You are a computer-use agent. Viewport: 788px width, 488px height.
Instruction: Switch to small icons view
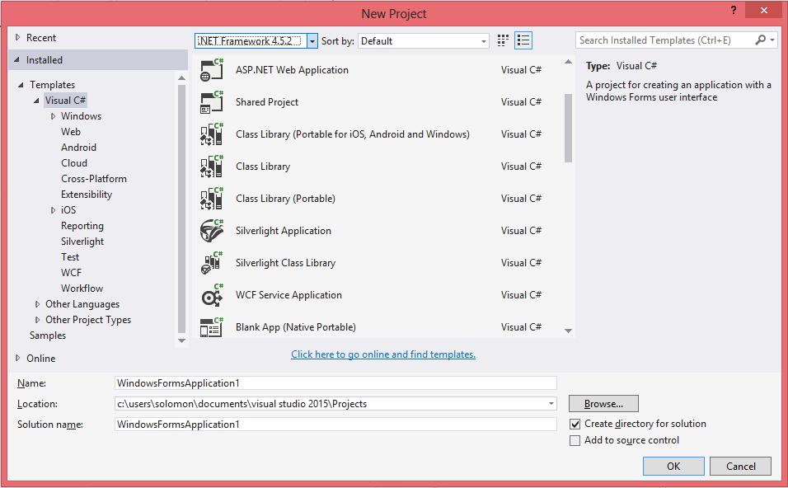point(503,40)
